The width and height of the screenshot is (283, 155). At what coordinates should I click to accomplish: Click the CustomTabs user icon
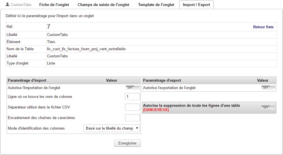coord(7,5)
